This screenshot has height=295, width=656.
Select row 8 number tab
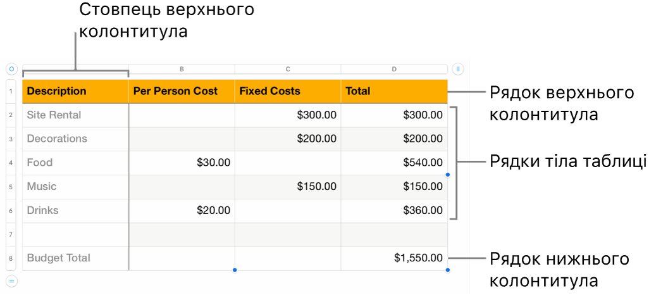coord(11,258)
